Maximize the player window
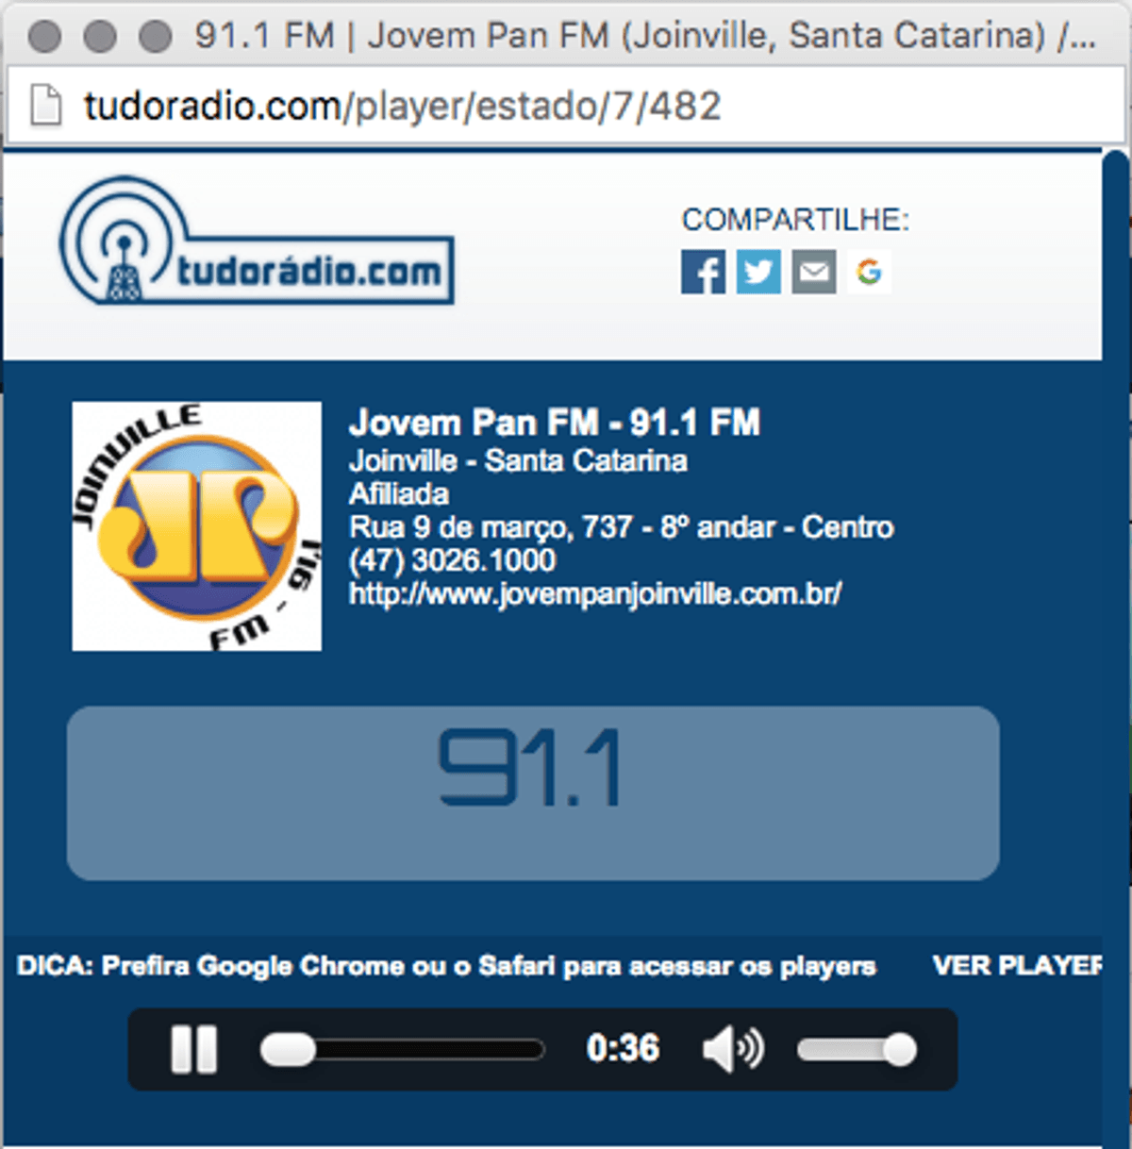Screen dimensions: 1132x1149 156,36
